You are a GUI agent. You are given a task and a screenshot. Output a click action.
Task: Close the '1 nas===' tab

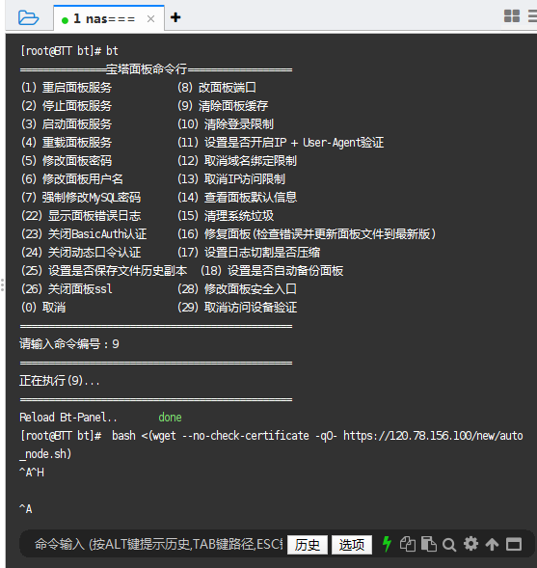(x=151, y=19)
